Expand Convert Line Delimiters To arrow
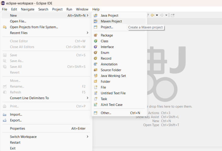This screenshot has width=222, height=151. tap(88, 98)
